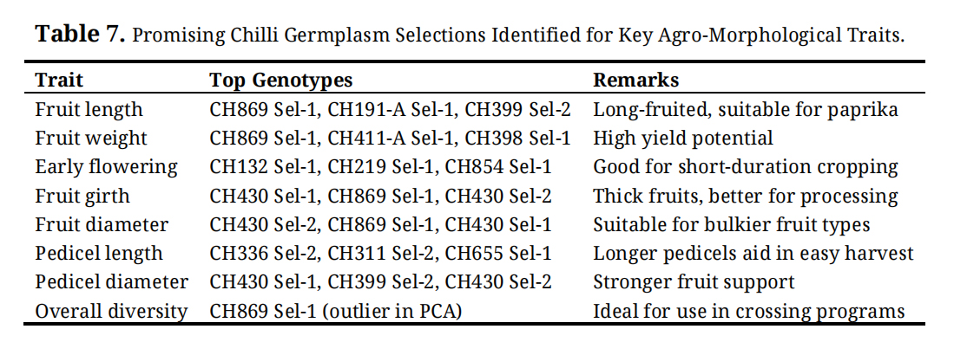The image size is (954, 355).
Task: Click the Pedicel diameter row label
Action: click(x=111, y=282)
